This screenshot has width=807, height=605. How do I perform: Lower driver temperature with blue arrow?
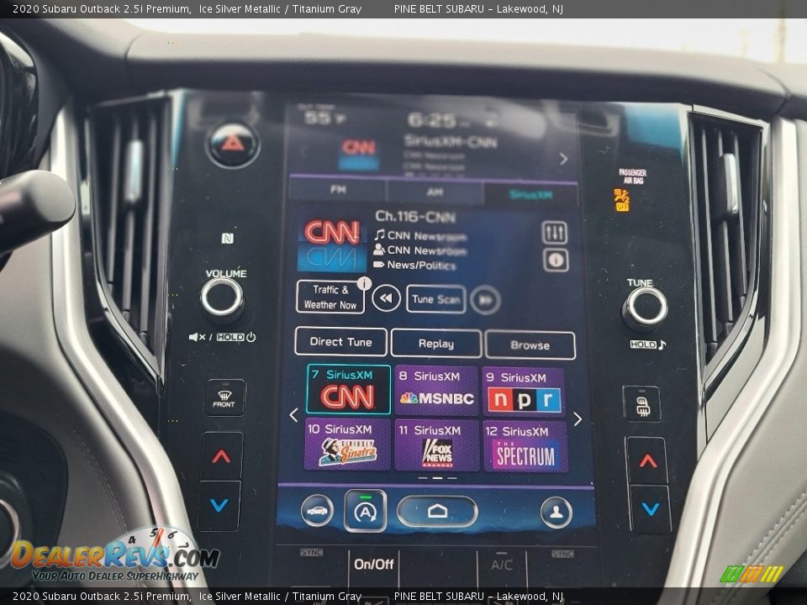(219, 505)
